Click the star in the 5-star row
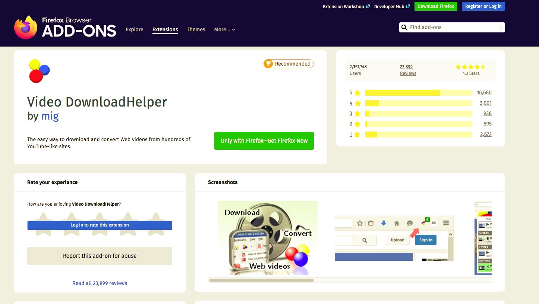 pos(357,93)
